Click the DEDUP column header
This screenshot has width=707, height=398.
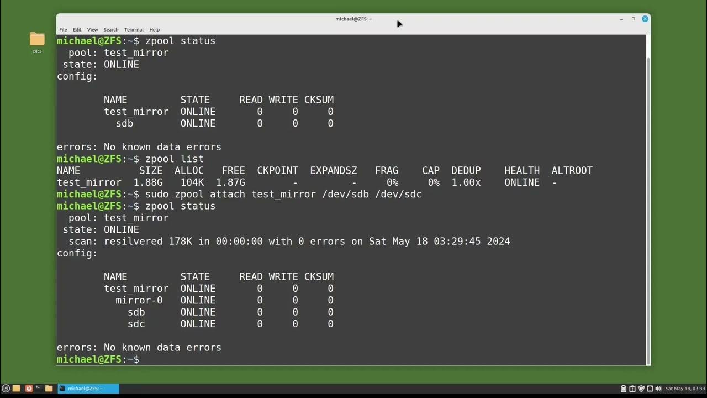(466, 170)
